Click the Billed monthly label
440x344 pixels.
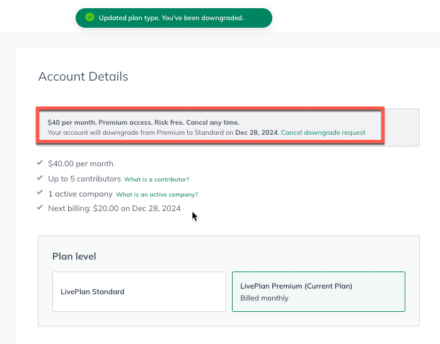tap(264, 298)
